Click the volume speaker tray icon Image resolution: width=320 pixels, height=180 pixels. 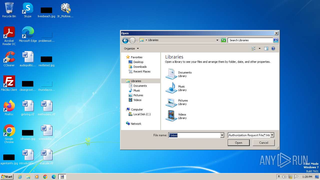tap(284, 177)
